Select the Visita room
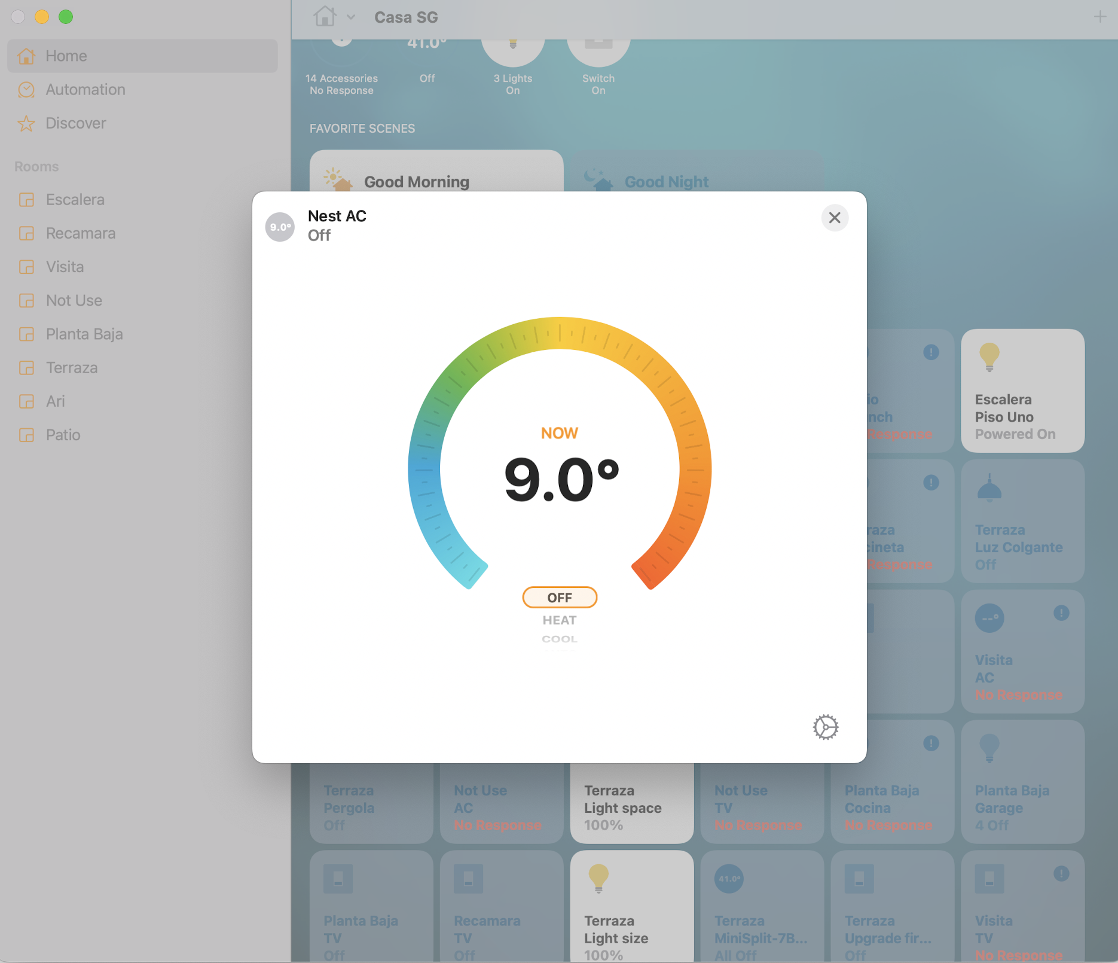The height and width of the screenshot is (963, 1118). (142, 267)
